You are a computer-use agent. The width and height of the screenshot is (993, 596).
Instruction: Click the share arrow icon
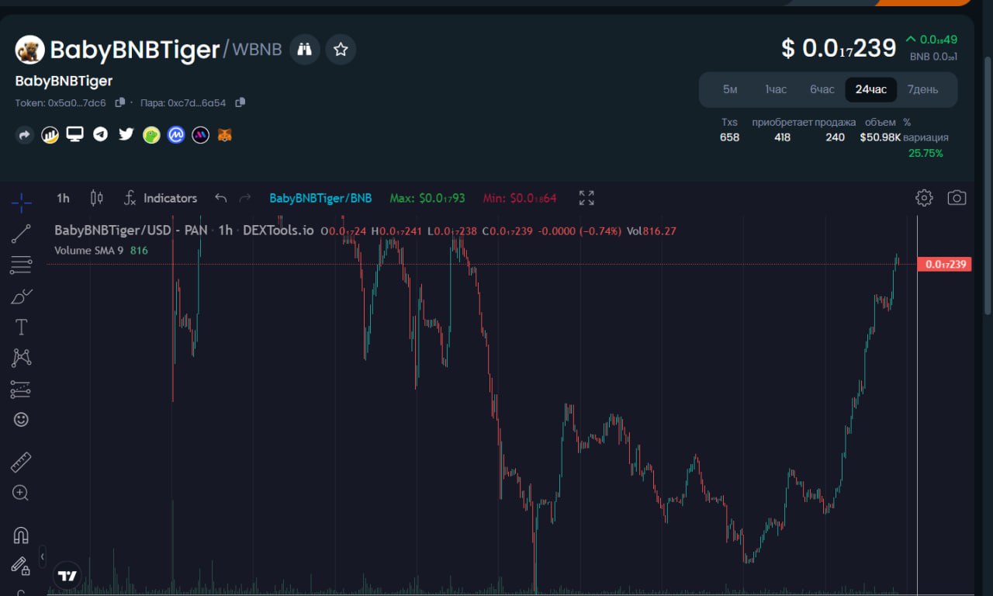(24, 135)
